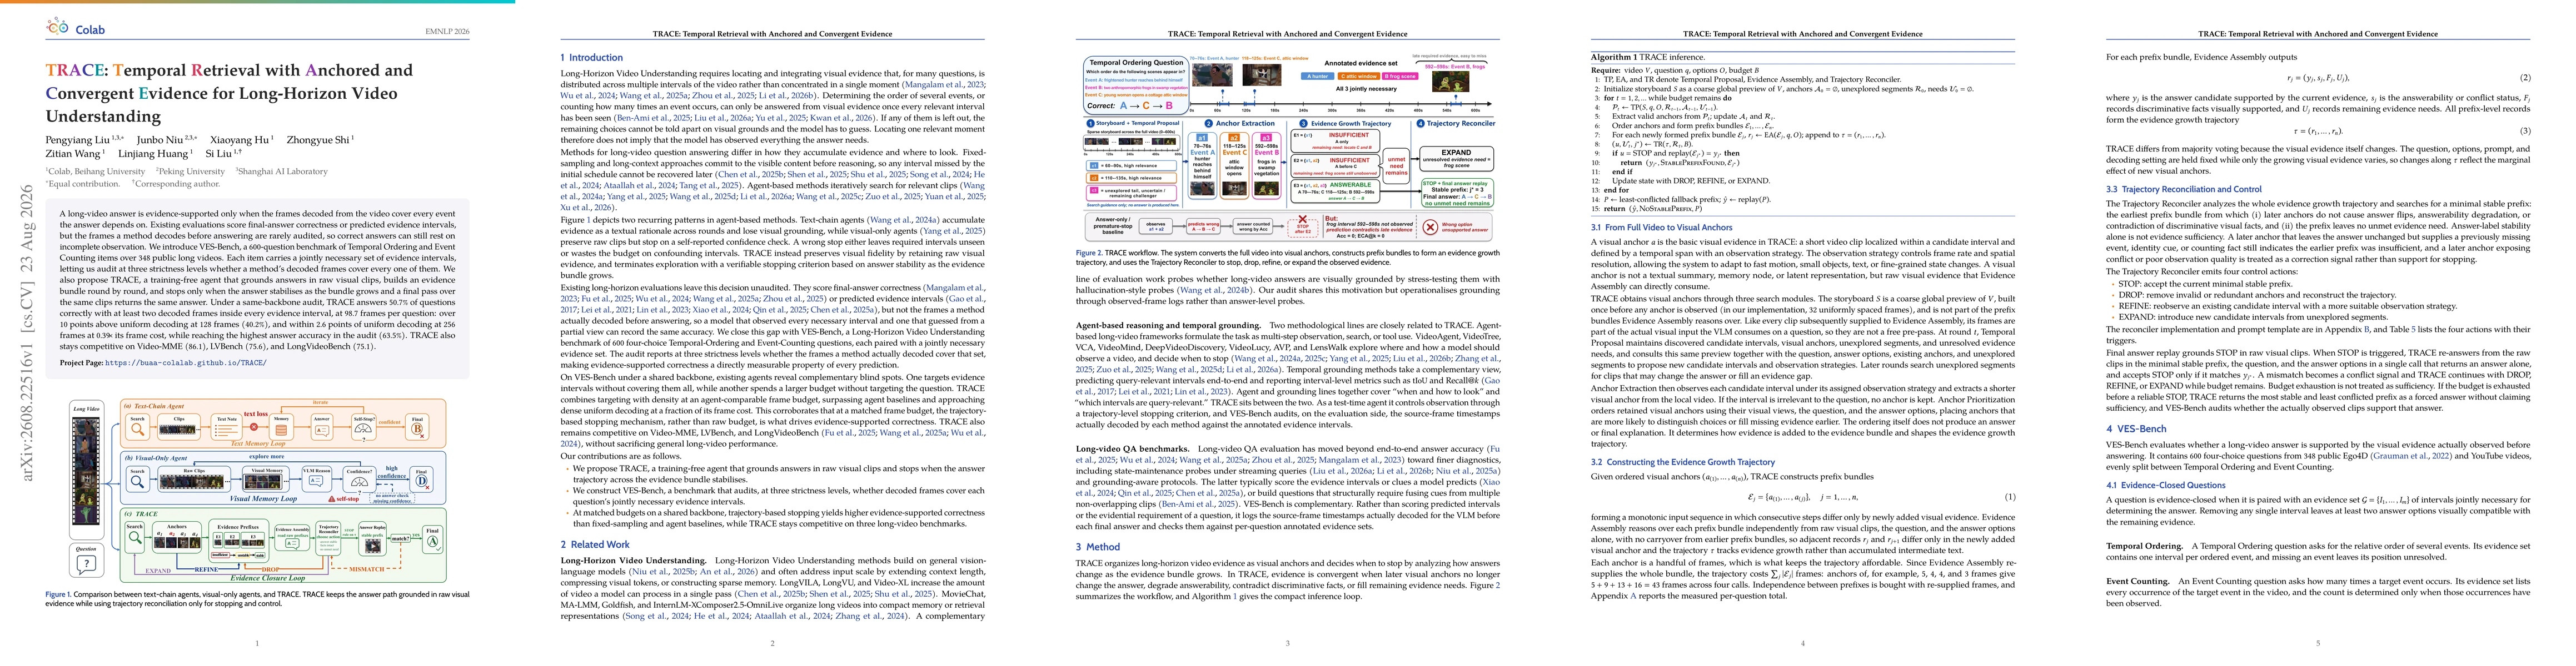Viewport: 2576px width, 666px height.
Task: Click the VLM Reason icon in Figure 1
Action: [316, 480]
